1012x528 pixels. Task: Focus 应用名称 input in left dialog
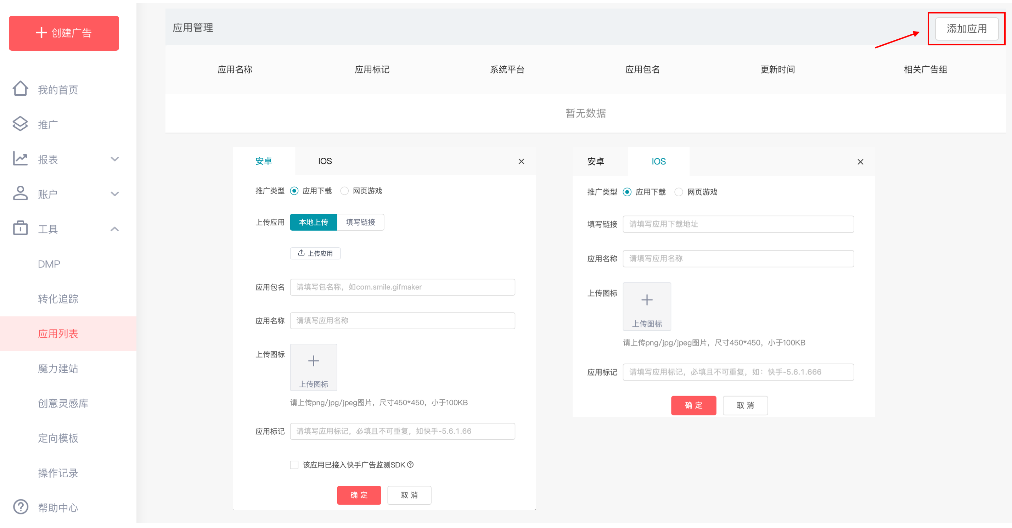[403, 321]
